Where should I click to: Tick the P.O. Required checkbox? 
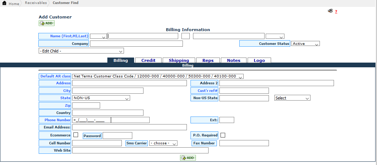[x=223, y=135]
